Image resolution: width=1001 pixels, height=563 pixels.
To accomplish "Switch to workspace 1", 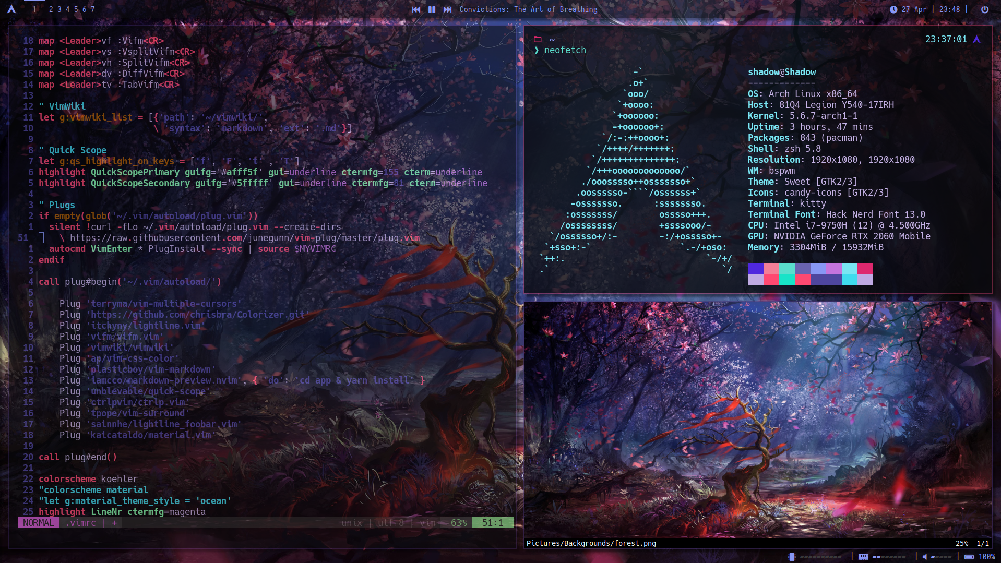I will tap(34, 9).
